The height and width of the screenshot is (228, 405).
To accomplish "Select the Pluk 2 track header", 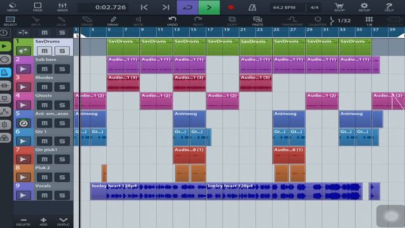I will pyautogui.click(x=44, y=174).
